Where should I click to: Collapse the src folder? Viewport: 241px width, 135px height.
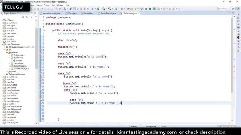pyautogui.click(x=5, y=50)
